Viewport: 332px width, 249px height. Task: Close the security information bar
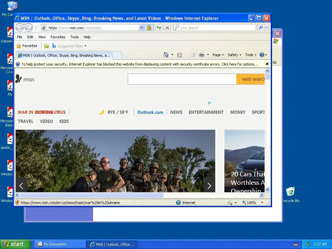(x=267, y=64)
